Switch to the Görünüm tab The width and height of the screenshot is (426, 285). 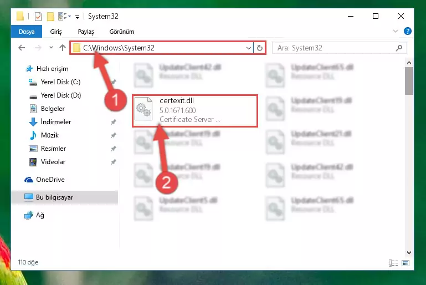122,32
